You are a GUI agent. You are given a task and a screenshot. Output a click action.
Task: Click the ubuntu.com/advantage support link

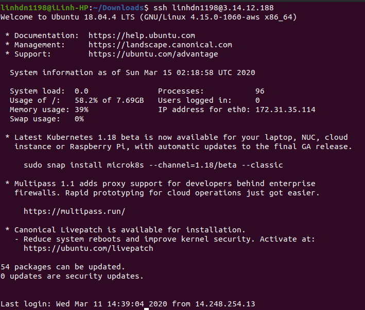pyautogui.click(x=153, y=54)
